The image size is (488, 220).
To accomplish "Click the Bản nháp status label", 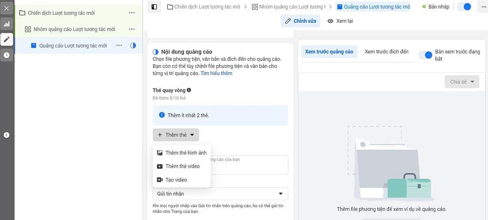I will pyautogui.click(x=438, y=7).
